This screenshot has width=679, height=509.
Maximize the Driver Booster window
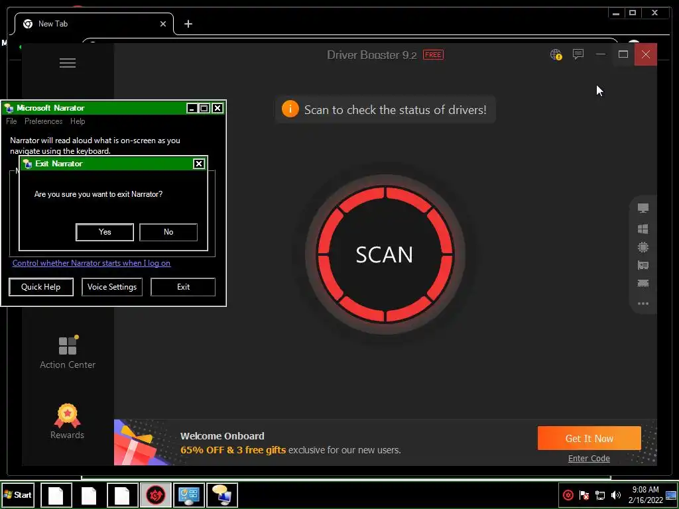[623, 54]
